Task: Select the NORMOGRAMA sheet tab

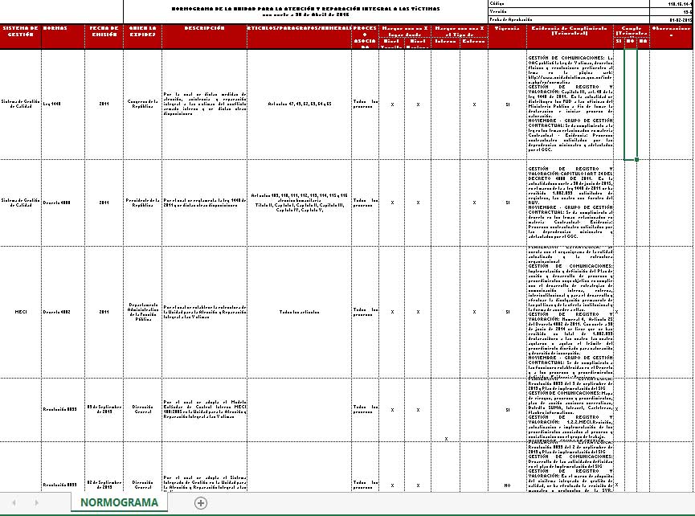Action: (119, 502)
